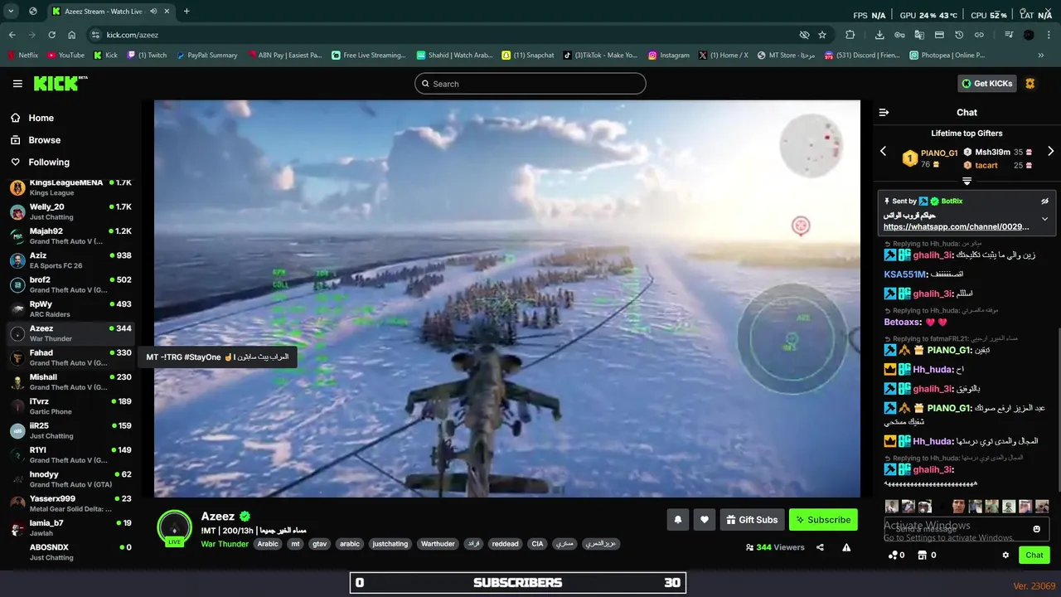Open the WhatsApp channel link in pinned message
This screenshot has height=597, width=1061.
point(956,226)
